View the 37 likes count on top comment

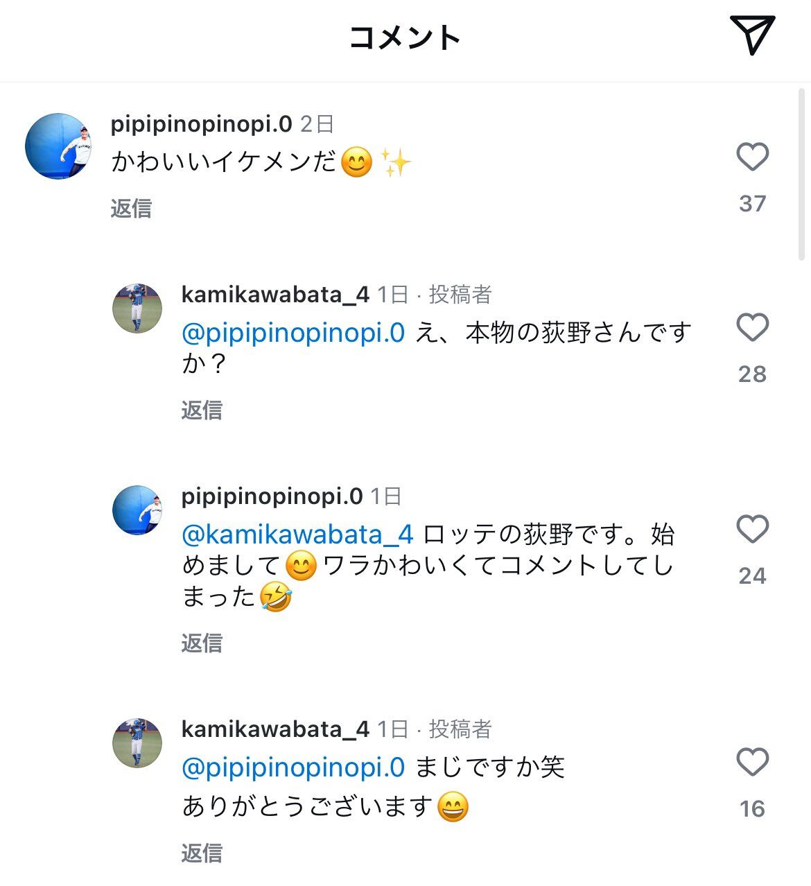[x=752, y=204]
